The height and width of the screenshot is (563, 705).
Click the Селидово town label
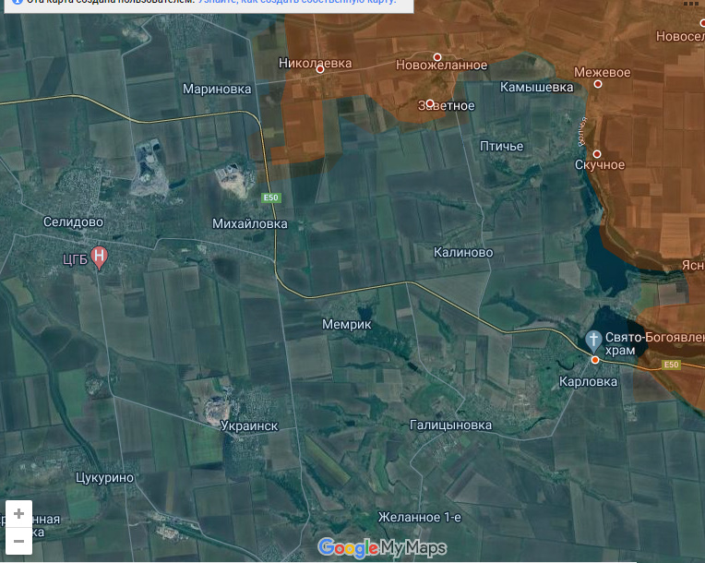click(x=73, y=222)
